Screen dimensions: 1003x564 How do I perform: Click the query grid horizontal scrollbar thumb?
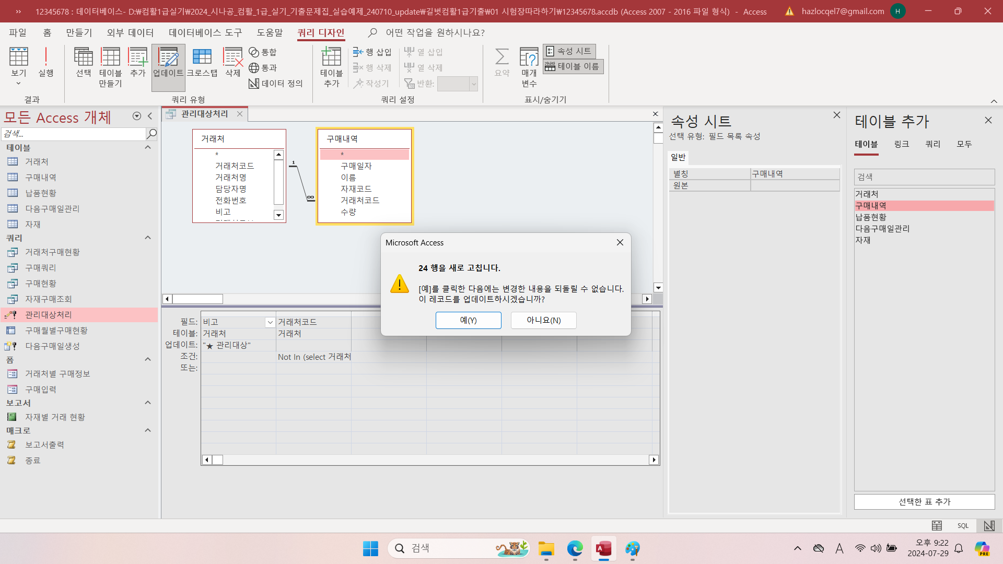click(x=218, y=460)
